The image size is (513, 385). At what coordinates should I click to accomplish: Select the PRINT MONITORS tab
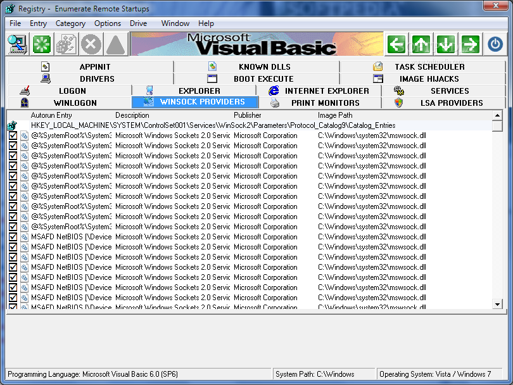pos(320,103)
